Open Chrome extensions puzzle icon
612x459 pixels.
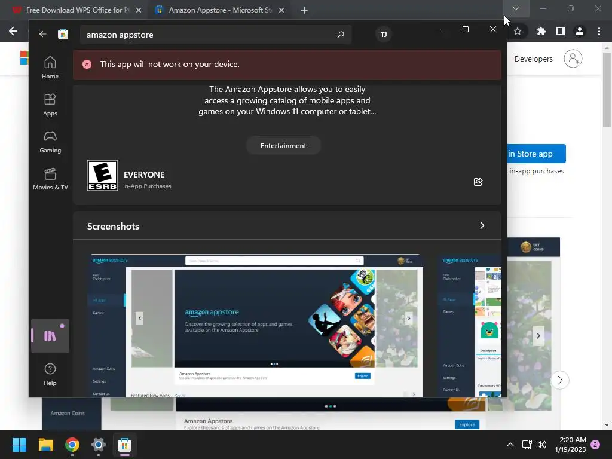click(x=541, y=31)
